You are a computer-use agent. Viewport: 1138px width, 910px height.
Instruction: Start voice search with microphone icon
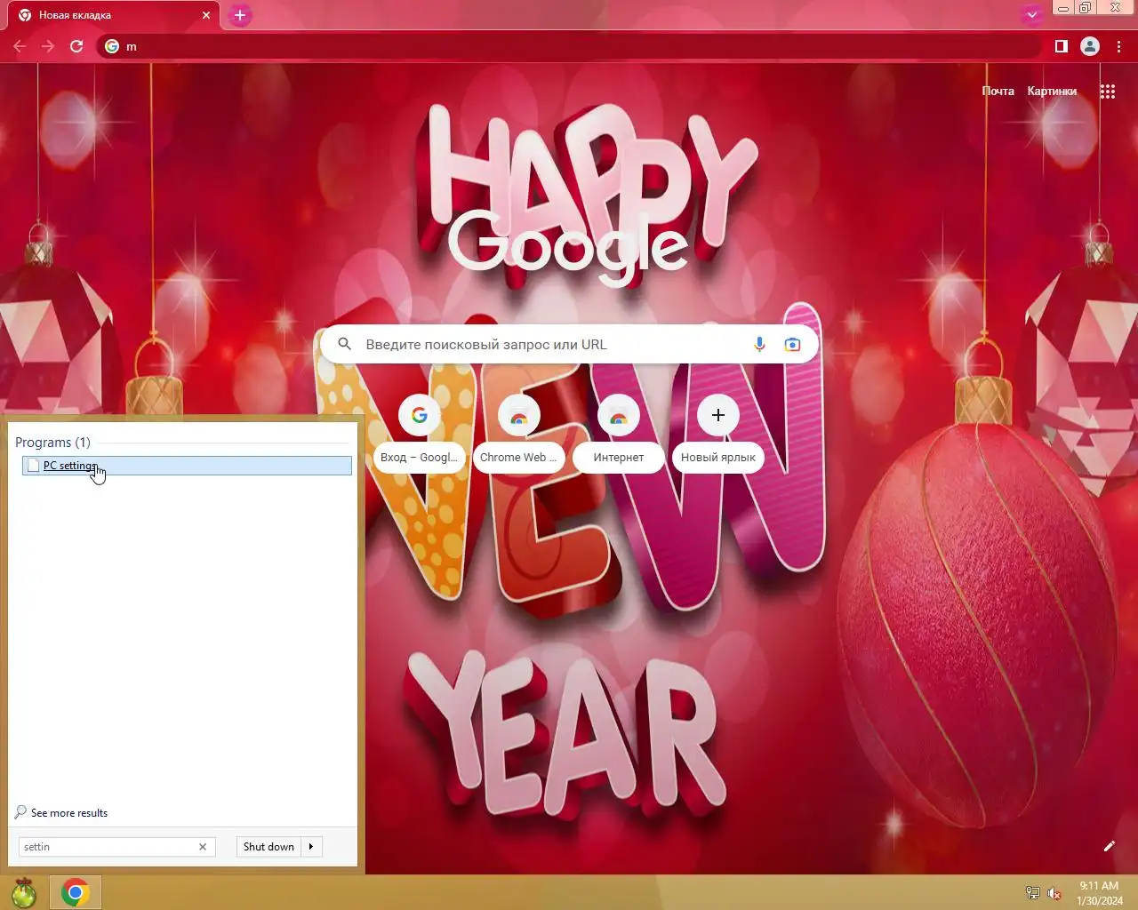pos(759,345)
